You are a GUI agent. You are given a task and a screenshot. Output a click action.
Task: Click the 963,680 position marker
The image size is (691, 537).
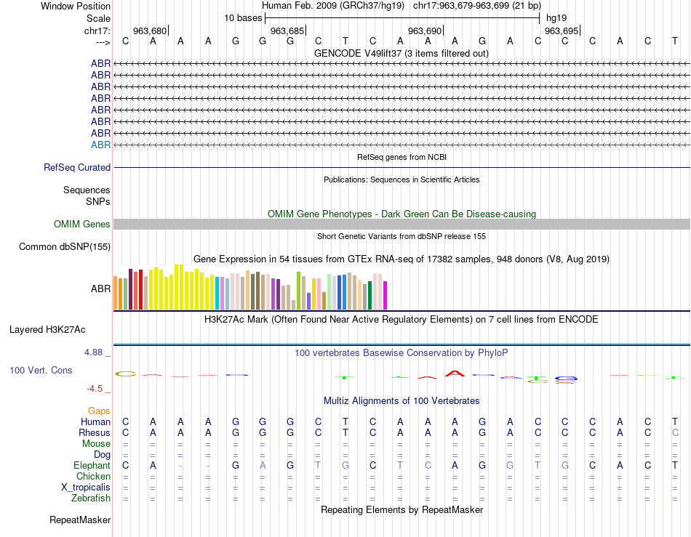click(x=150, y=31)
